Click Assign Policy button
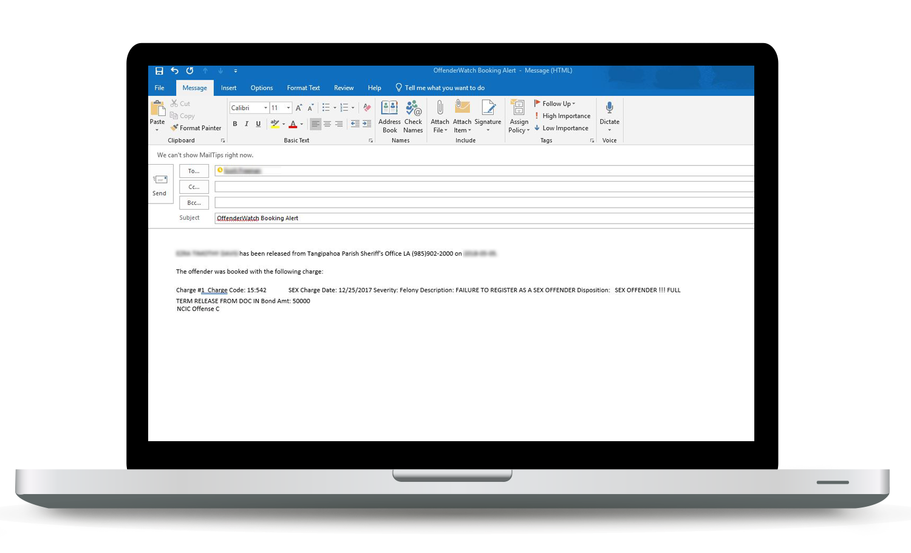 click(519, 117)
